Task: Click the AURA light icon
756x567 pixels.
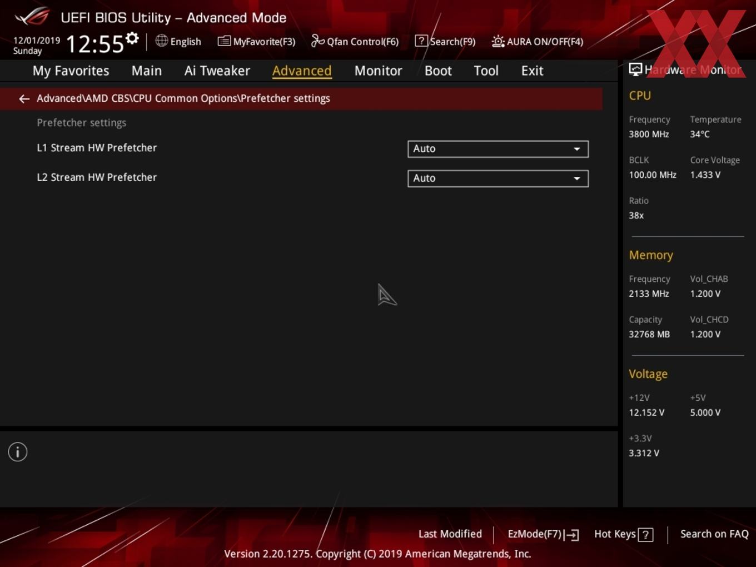Action: pos(498,41)
